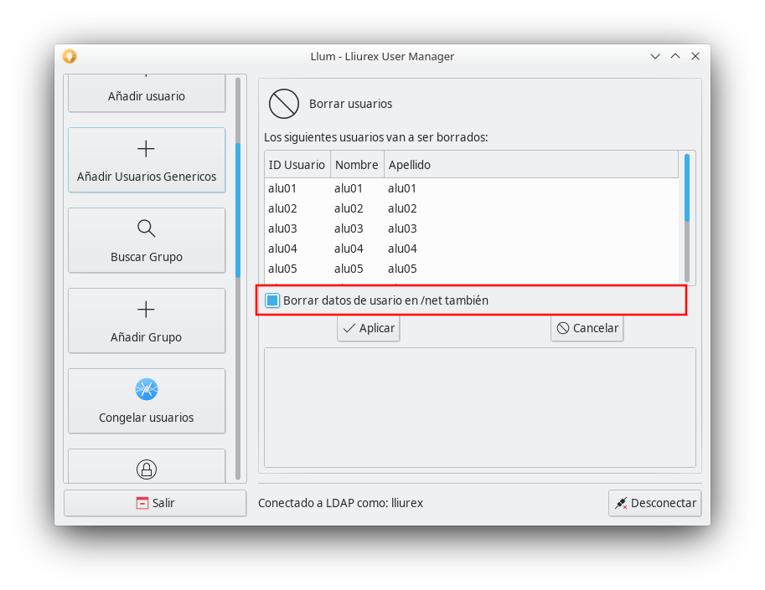
Task: Sort by the Apellido column header
Action: pyautogui.click(x=409, y=165)
